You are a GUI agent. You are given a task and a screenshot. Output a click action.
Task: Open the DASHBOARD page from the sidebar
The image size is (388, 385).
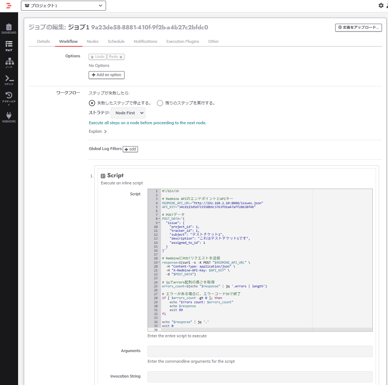(9, 28)
